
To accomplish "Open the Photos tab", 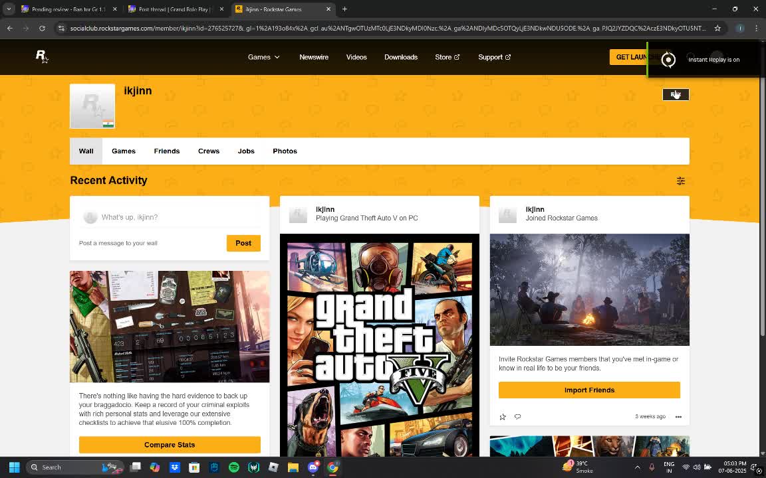I will pyautogui.click(x=285, y=151).
